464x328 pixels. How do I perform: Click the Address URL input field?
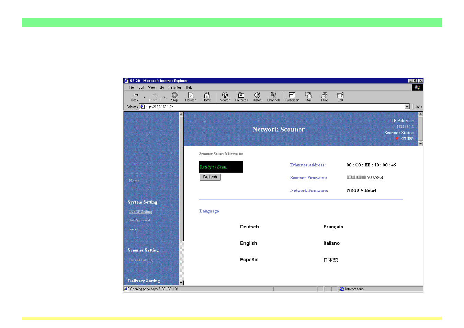click(x=274, y=107)
